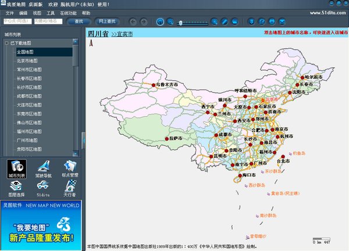The width and height of the screenshot is (349, 251).
Task: Open the 文件 menu
Action: point(9,12)
